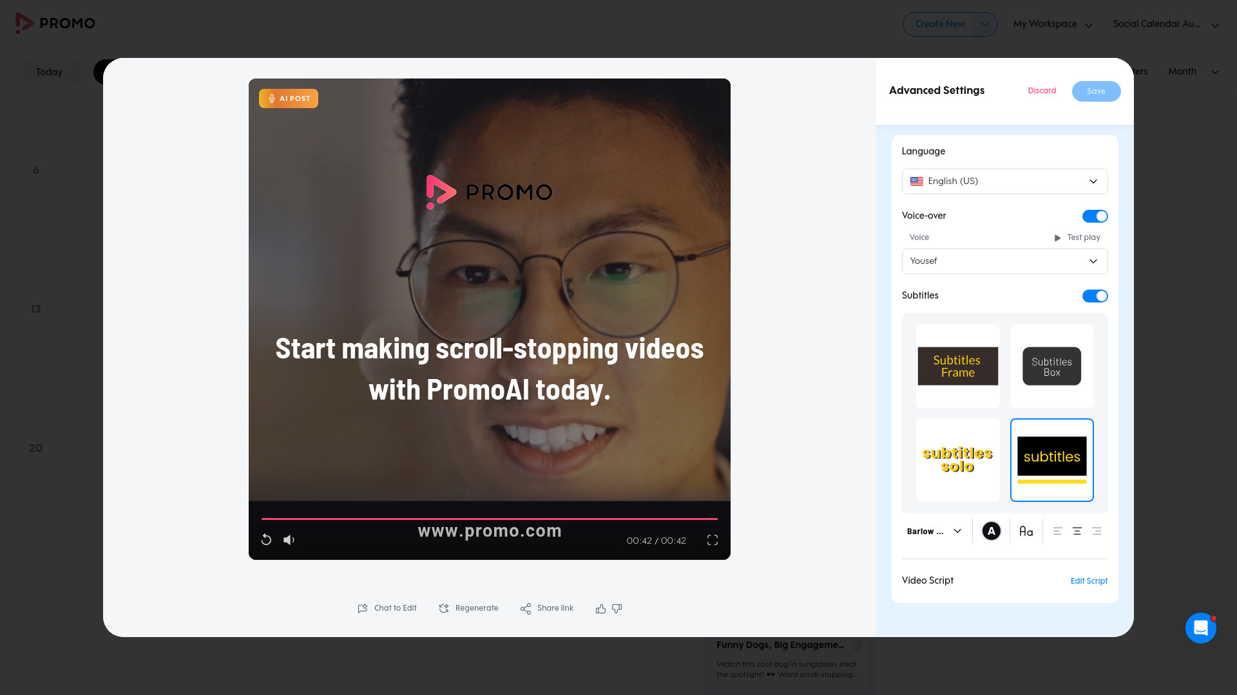Align subtitles to the left
The width and height of the screenshot is (1237, 695).
click(1057, 532)
